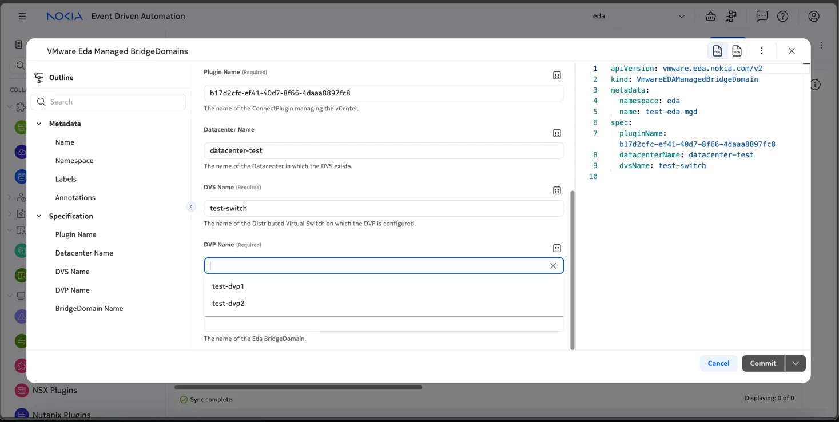The image size is (839, 422).
Task: Collapse the outline panel arrow
Action: [191, 206]
